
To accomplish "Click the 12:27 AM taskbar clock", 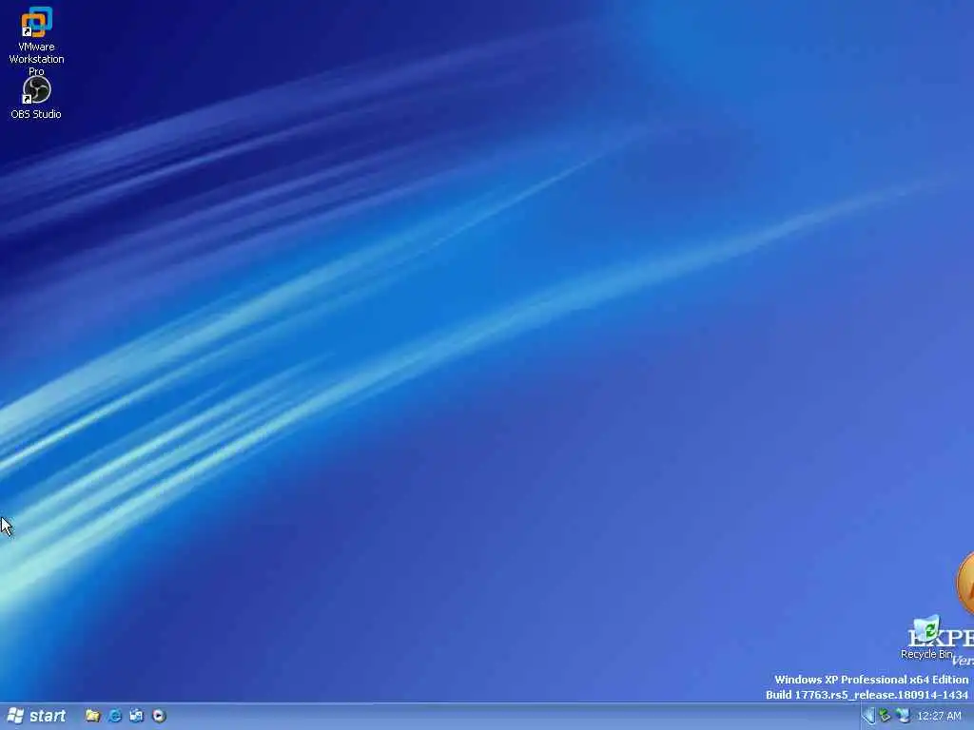I will tap(939, 717).
